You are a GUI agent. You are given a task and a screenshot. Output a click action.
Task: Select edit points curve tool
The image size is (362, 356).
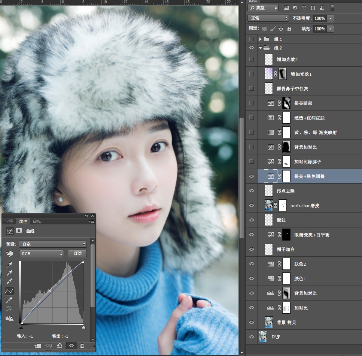9,291
